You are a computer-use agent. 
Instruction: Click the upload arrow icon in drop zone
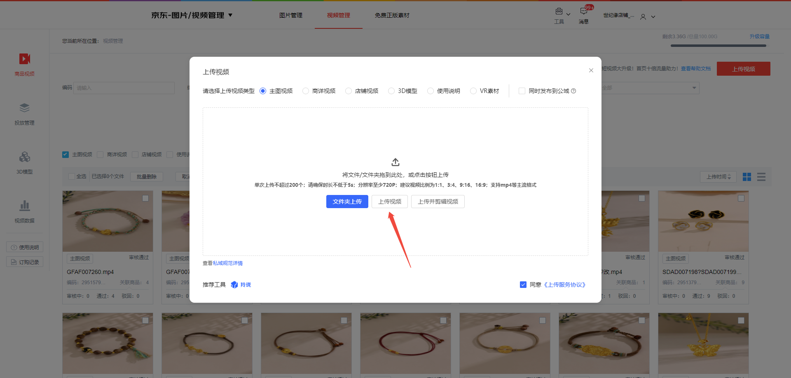pos(395,162)
